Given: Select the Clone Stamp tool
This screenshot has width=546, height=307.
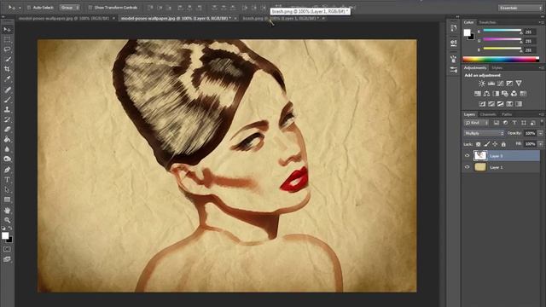Looking at the screenshot, I should click(x=7, y=109).
